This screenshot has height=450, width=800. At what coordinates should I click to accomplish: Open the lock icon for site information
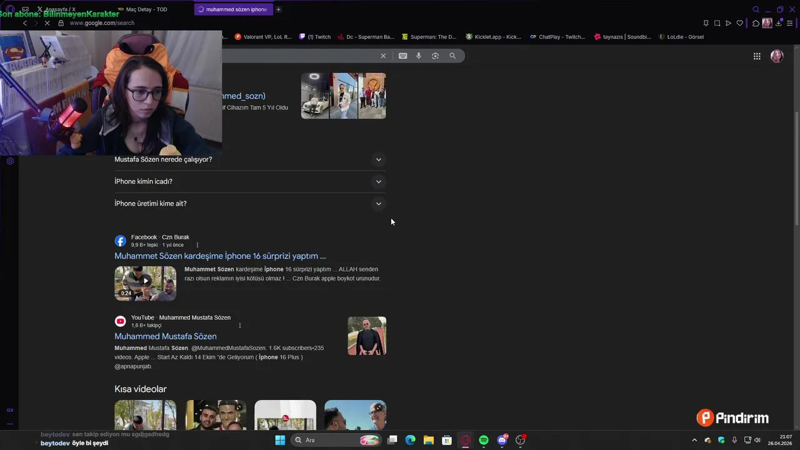[x=61, y=23]
